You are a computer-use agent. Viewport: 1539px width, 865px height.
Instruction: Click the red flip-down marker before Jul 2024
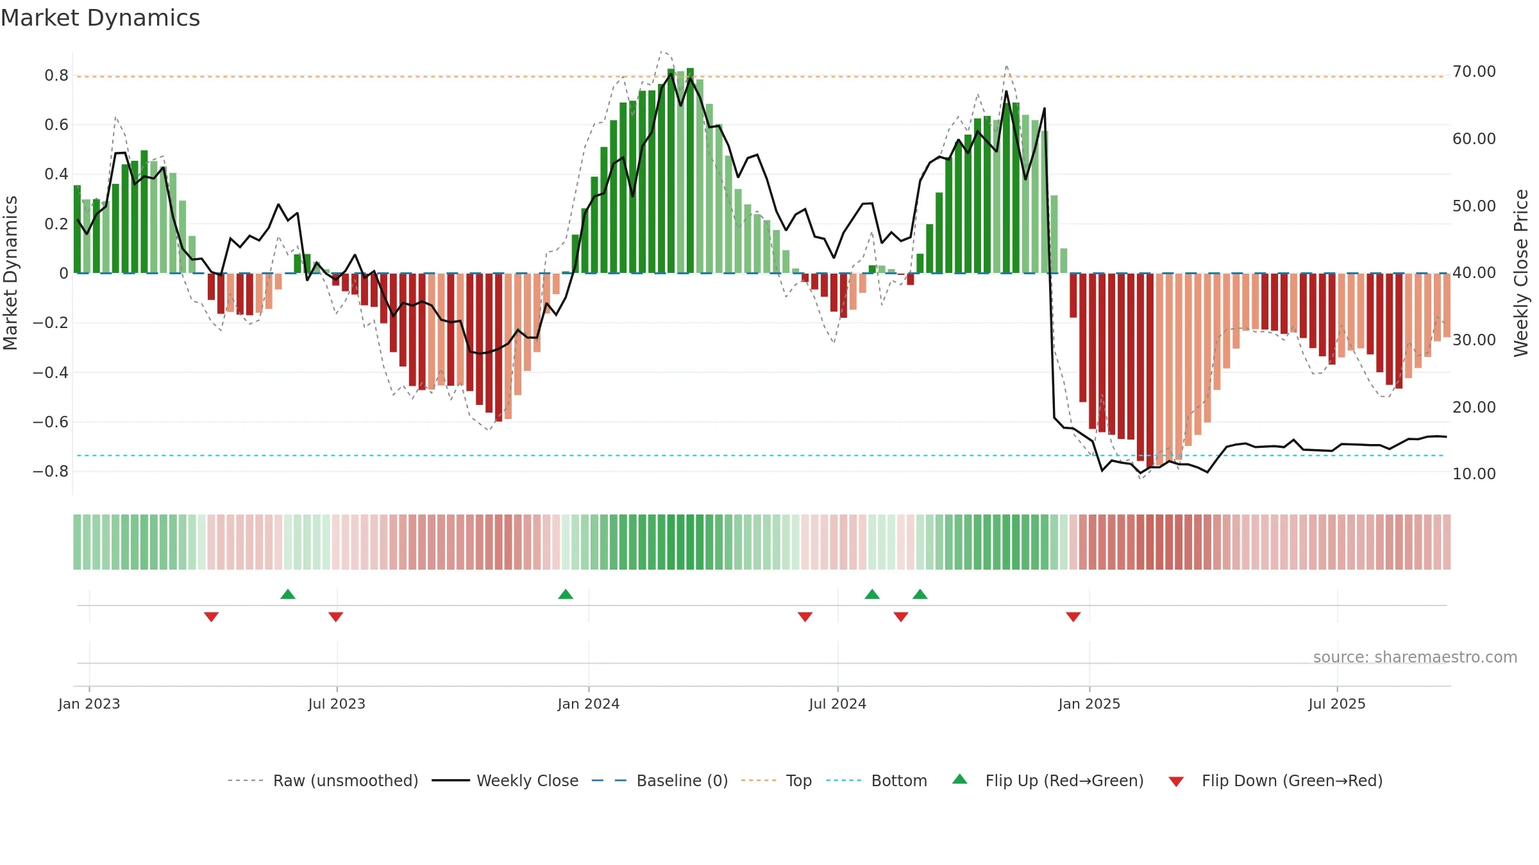[805, 617]
